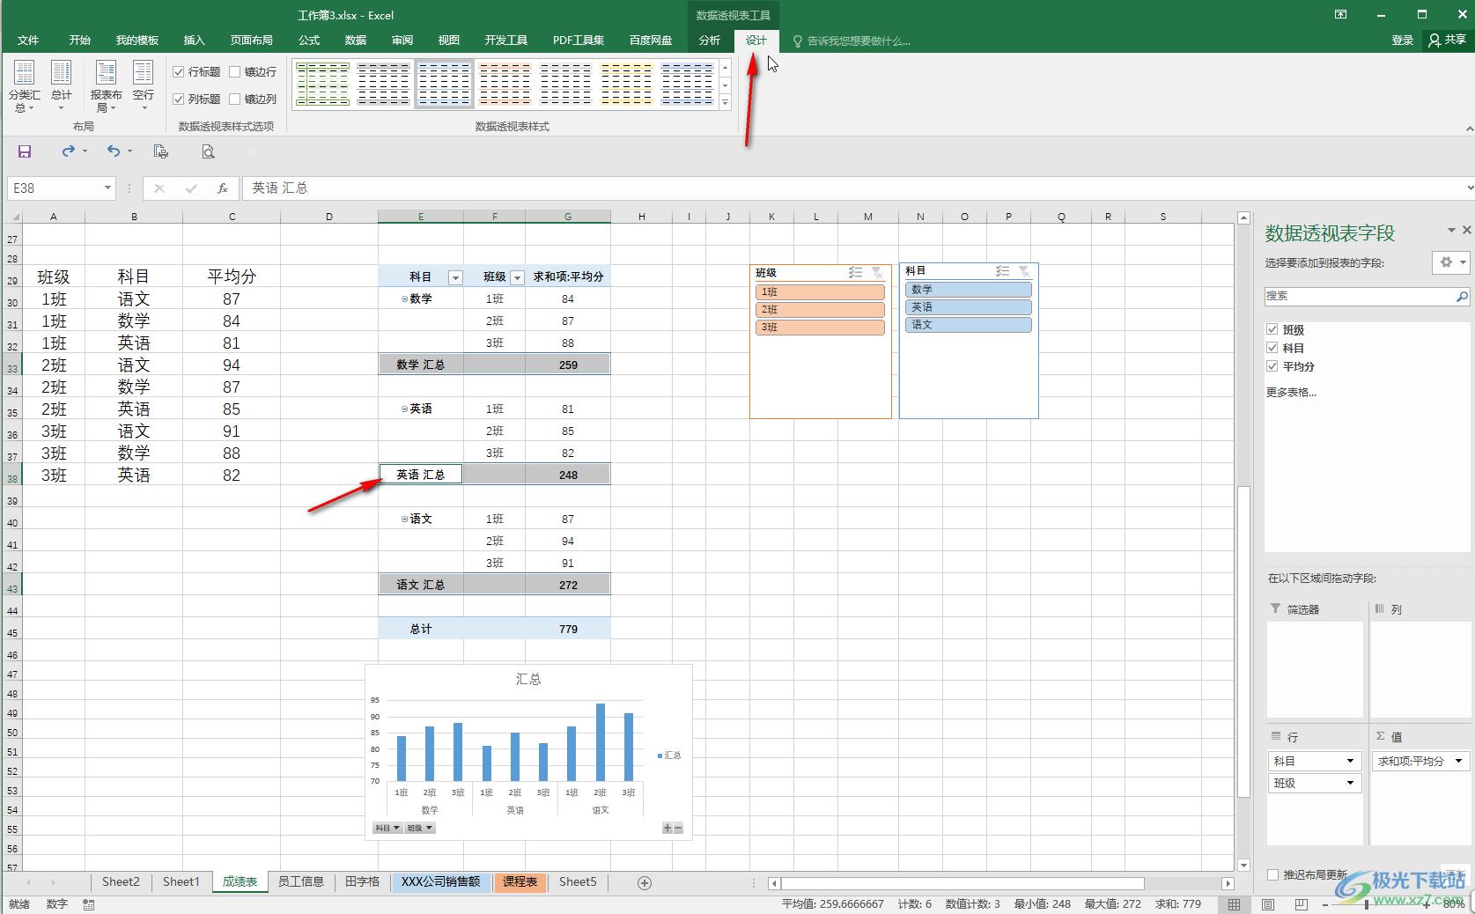
Task: Toggle Row Headers (行标题) checkbox
Action: [179, 72]
